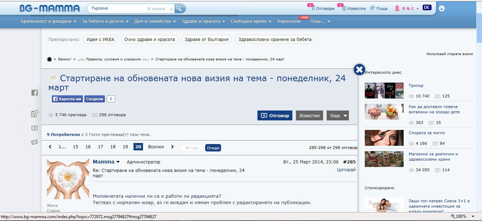
Task: Click the add-reply bubble icon in left sidebar
Action: click(x=34, y=128)
